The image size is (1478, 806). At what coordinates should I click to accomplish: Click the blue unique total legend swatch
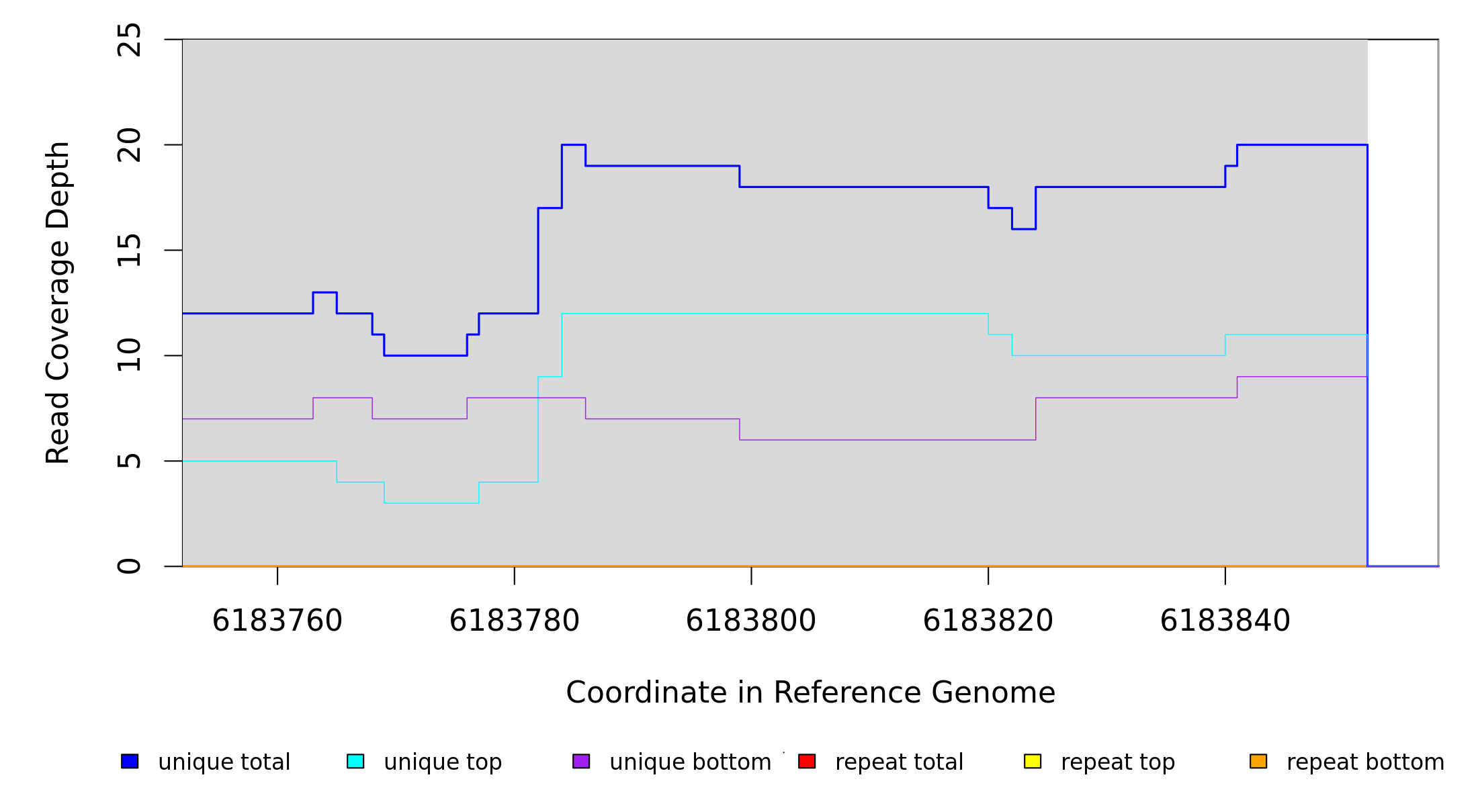(130, 761)
